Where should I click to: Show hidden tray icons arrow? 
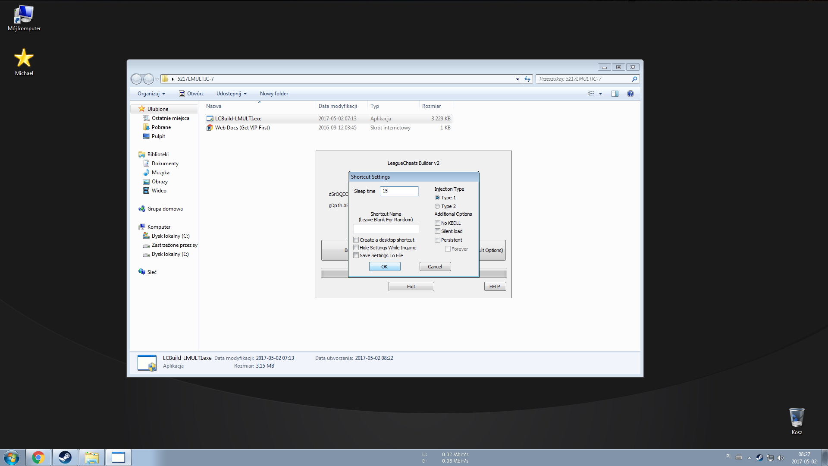[x=749, y=458]
